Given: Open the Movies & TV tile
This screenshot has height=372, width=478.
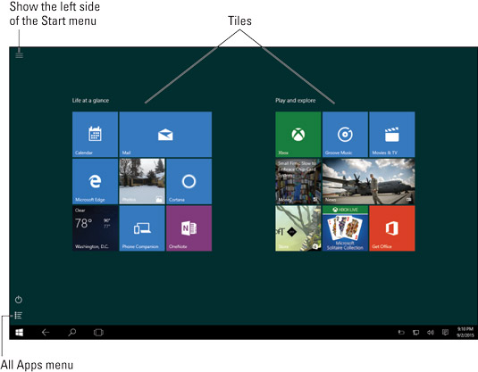Looking at the screenshot, I should pos(392,134).
